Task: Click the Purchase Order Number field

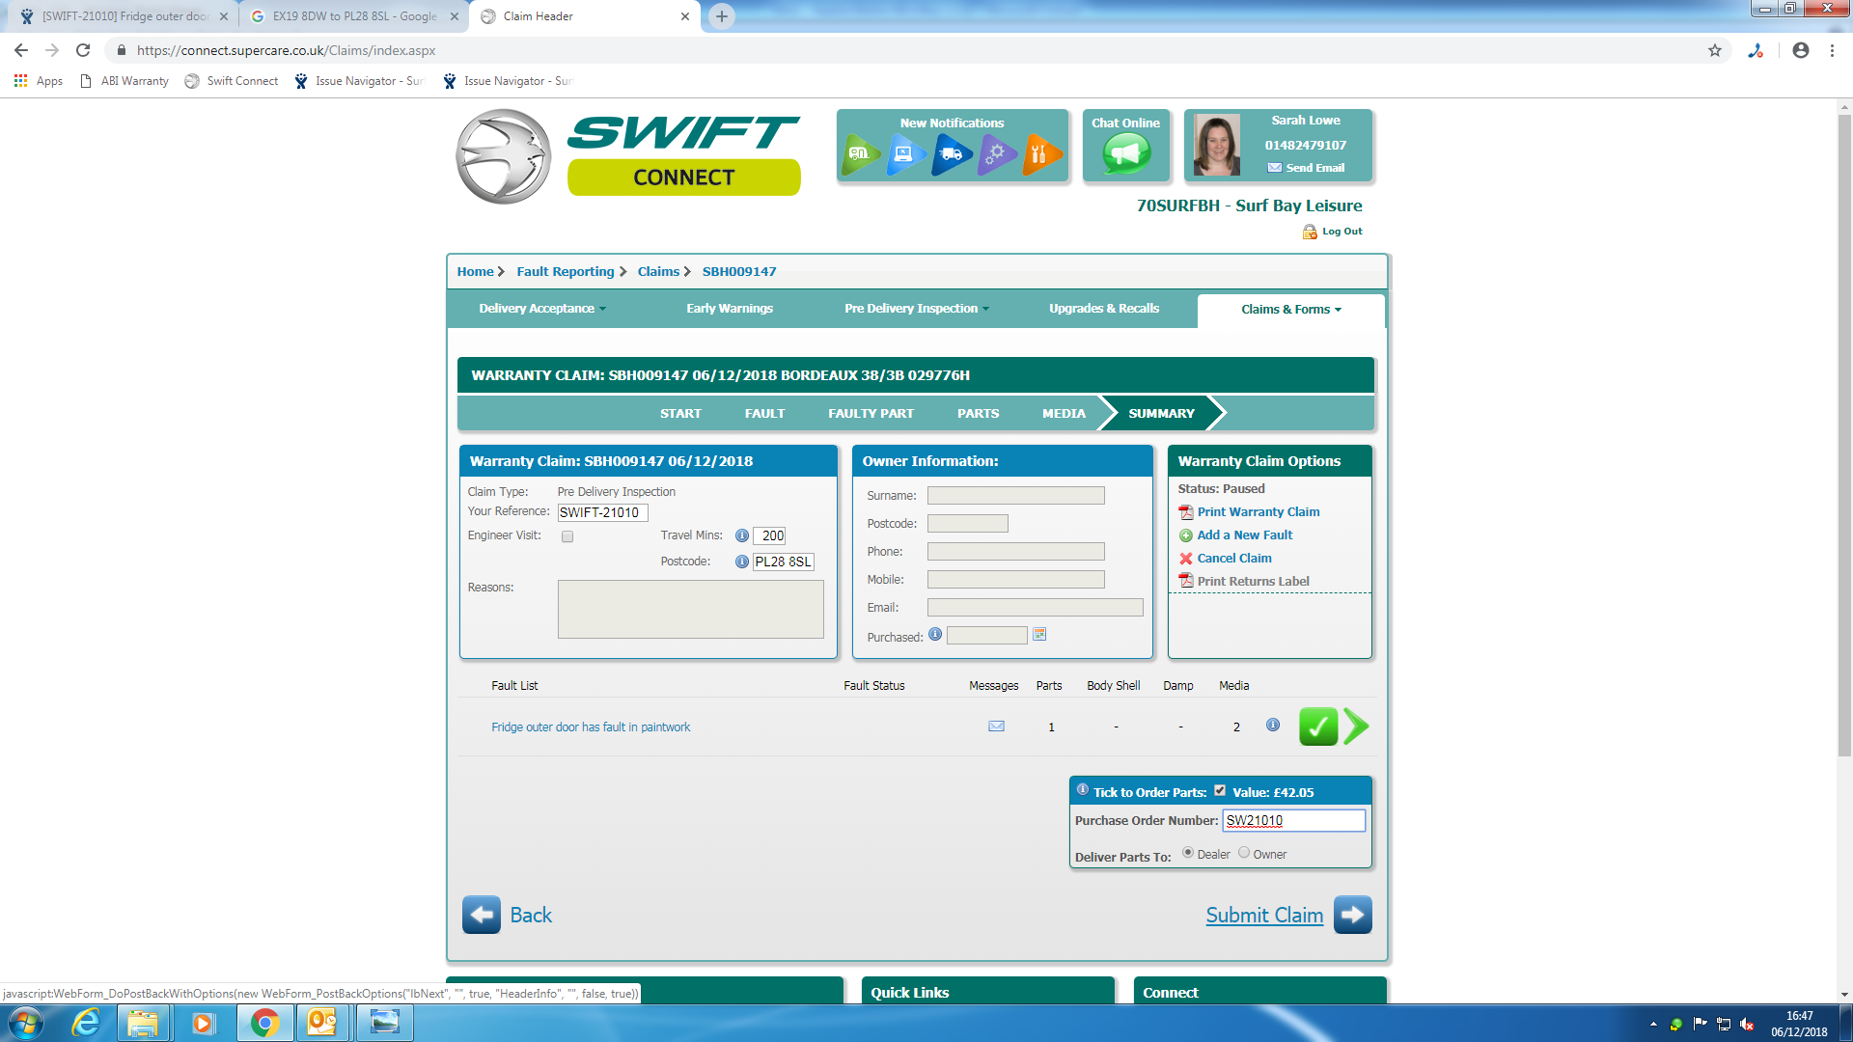Action: [1293, 821]
